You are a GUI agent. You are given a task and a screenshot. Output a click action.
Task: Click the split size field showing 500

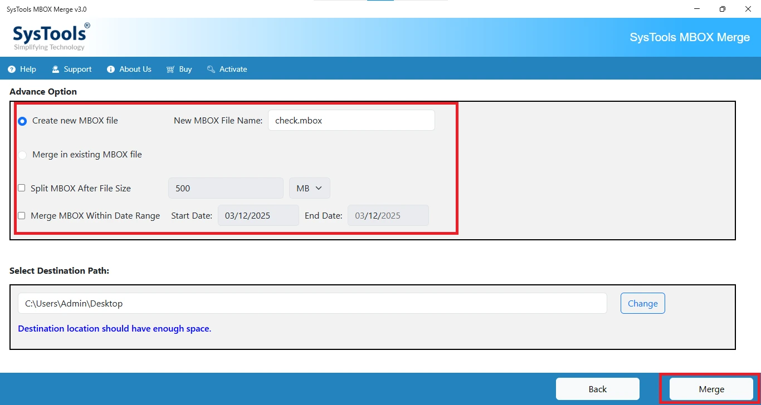pos(226,188)
